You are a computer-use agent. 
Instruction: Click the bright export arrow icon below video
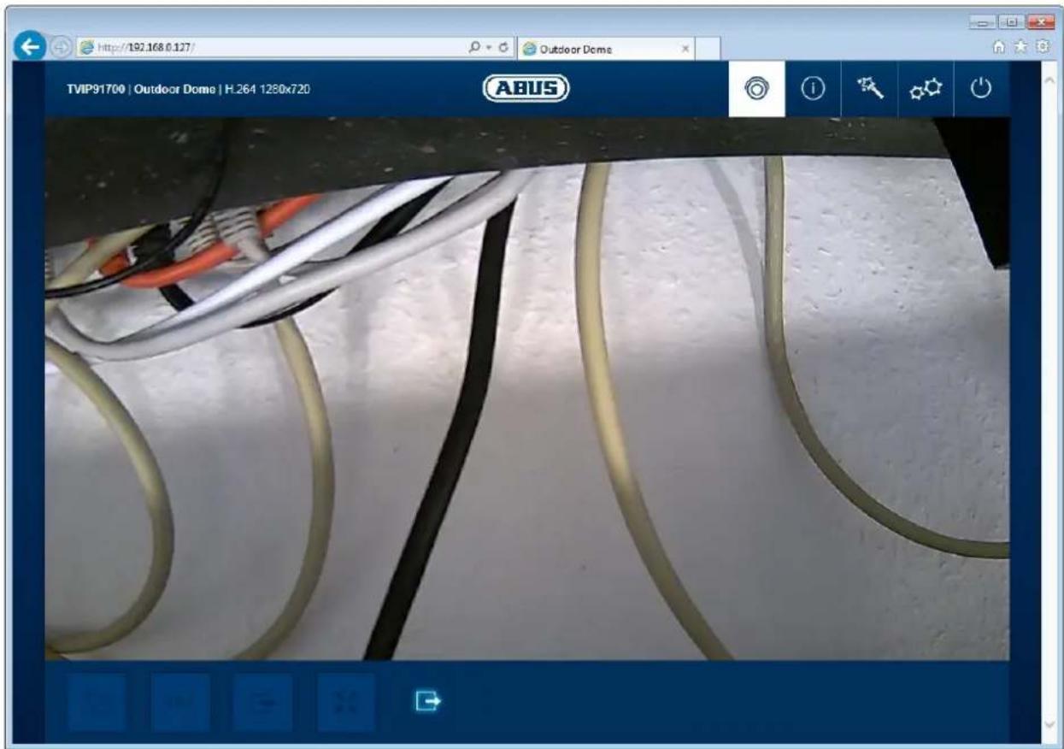(428, 701)
